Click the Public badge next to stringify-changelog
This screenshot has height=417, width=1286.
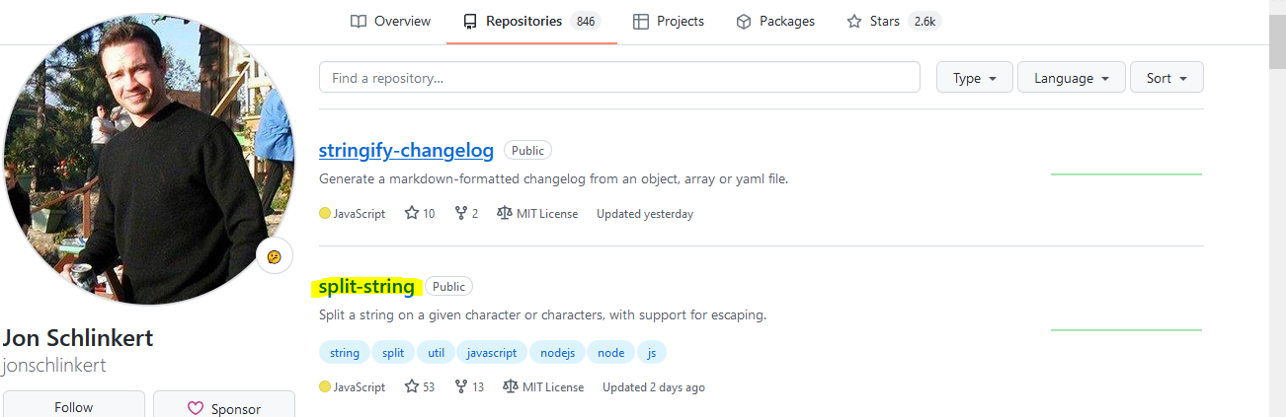click(527, 151)
